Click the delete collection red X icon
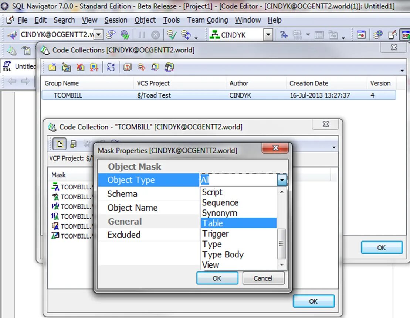 tap(80, 67)
